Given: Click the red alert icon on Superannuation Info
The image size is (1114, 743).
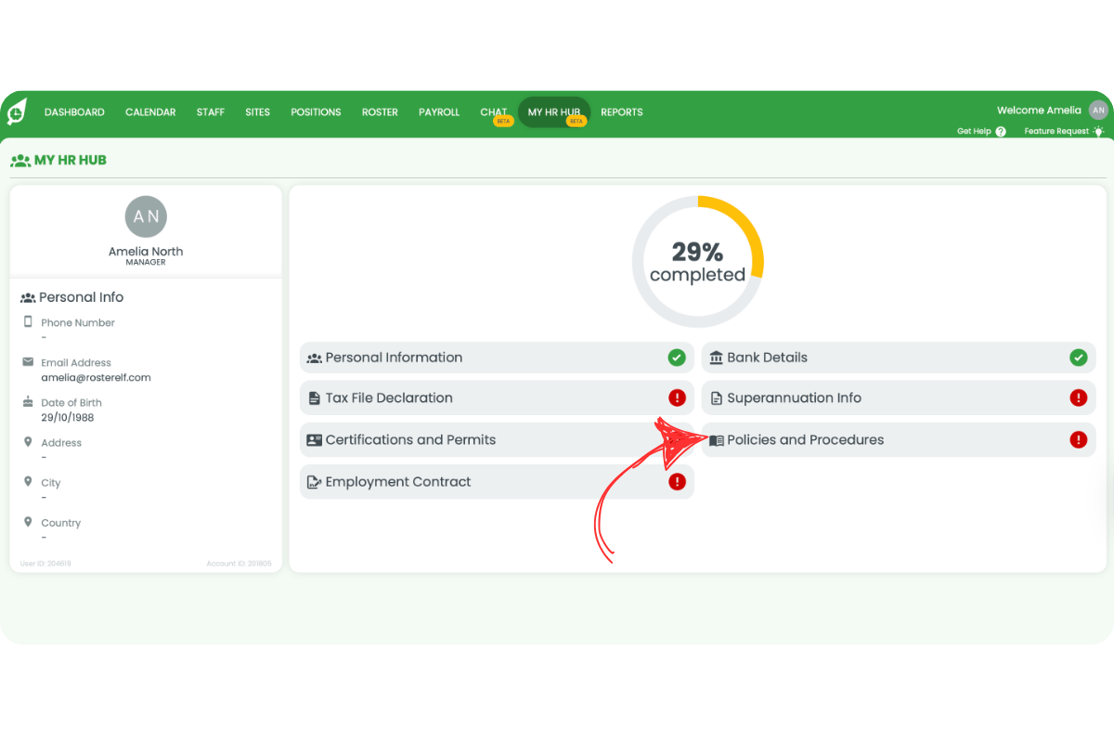Looking at the screenshot, I should coord(1078,398).
